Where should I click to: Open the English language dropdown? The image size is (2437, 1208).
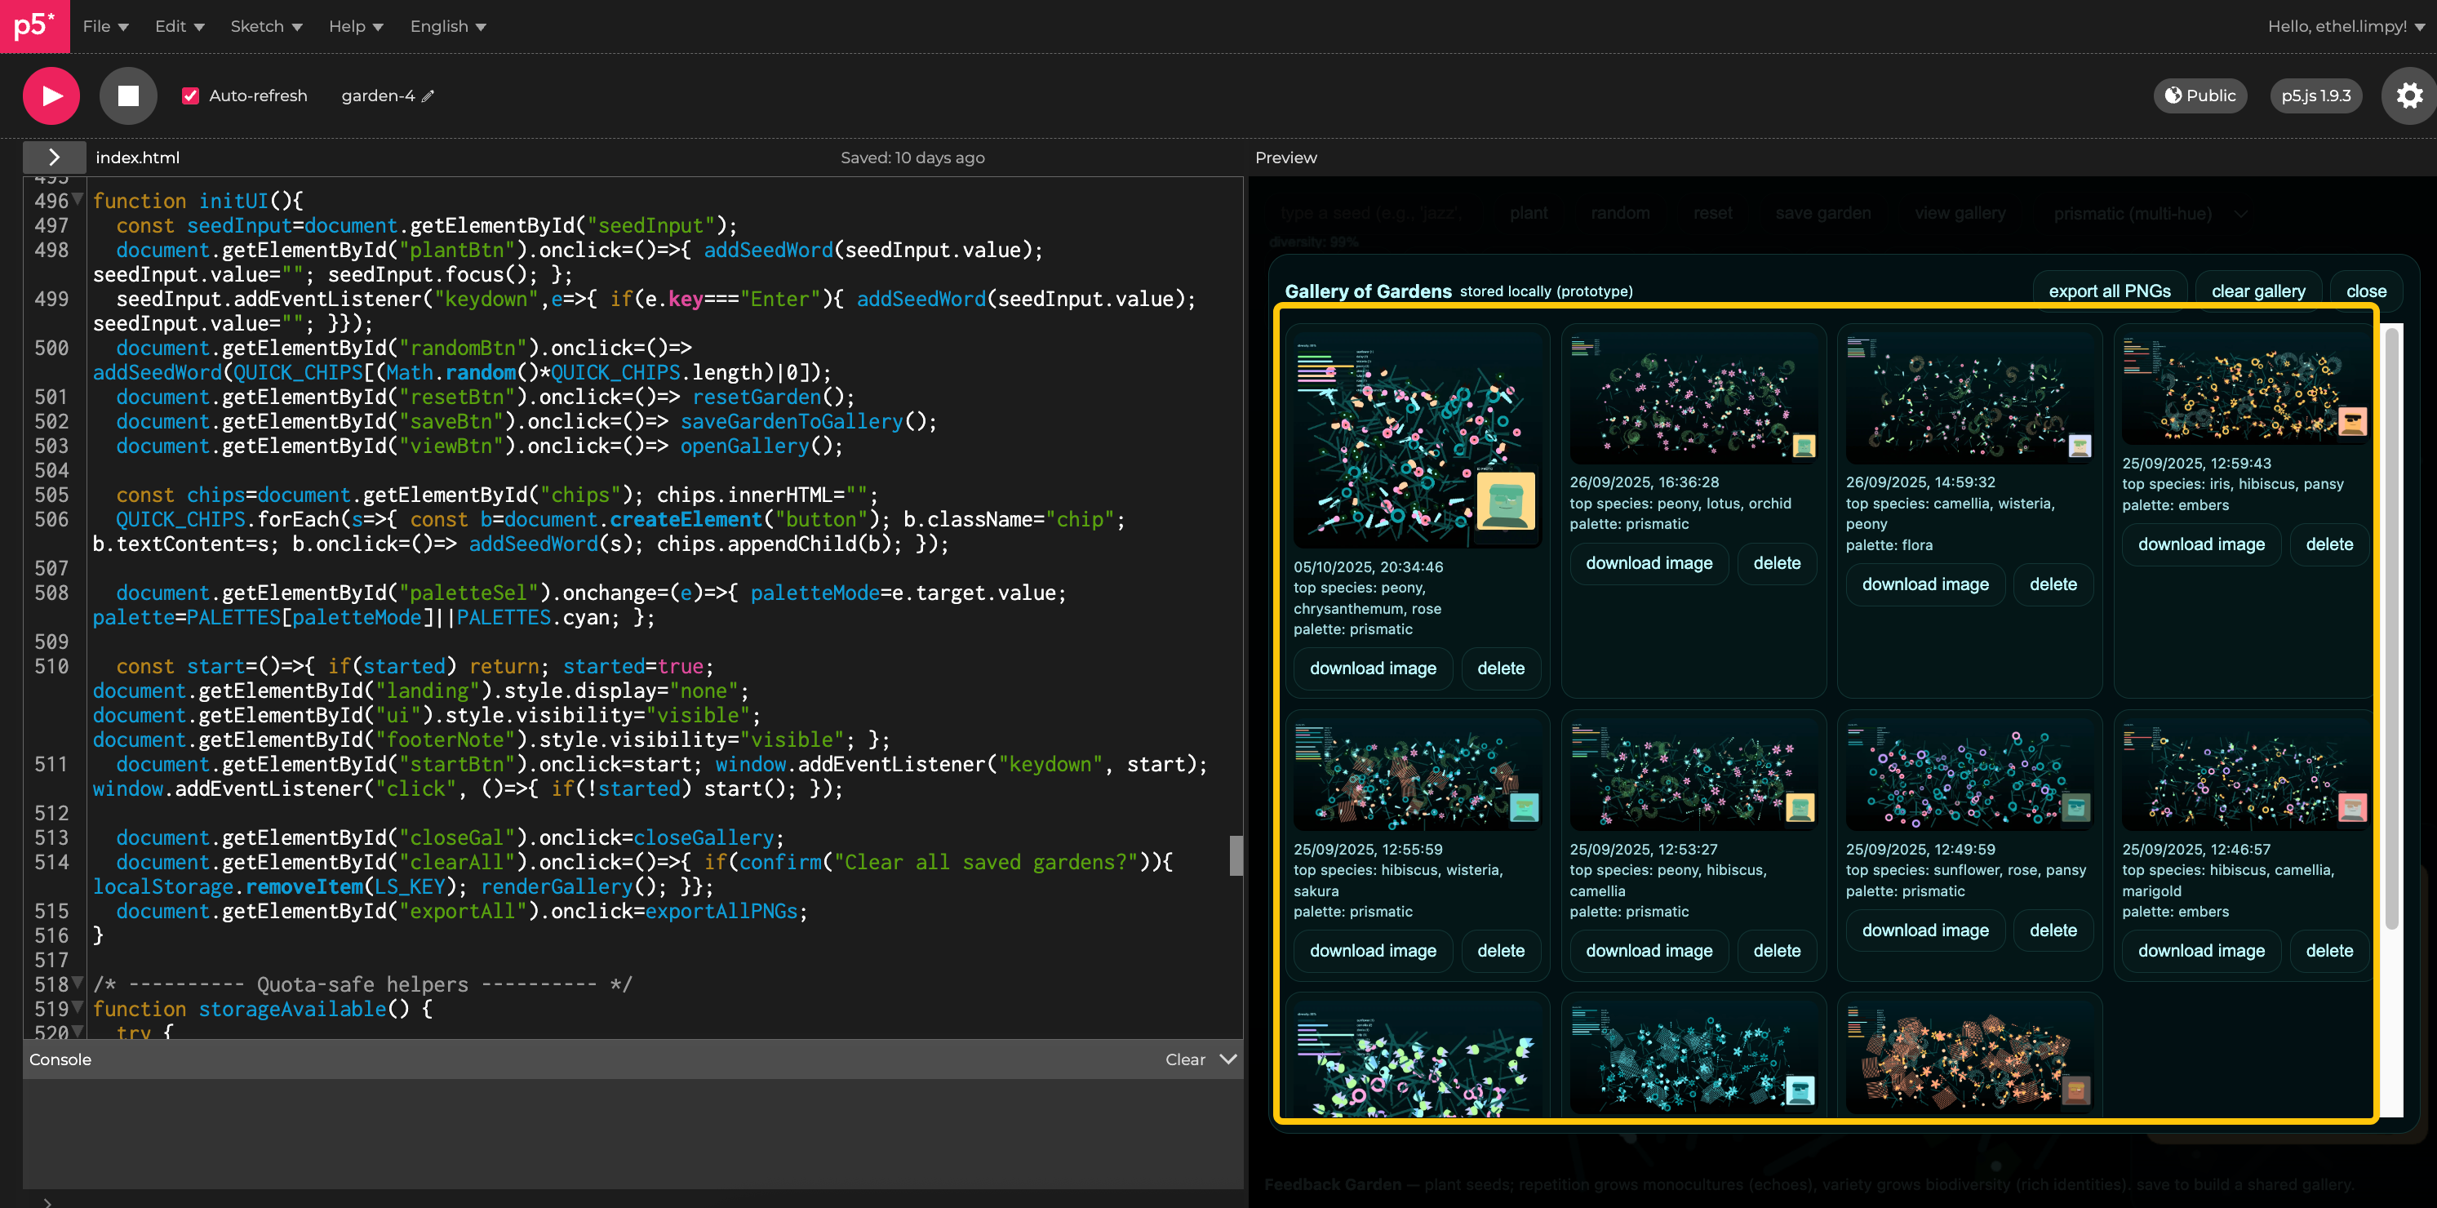tap(447, 26)
